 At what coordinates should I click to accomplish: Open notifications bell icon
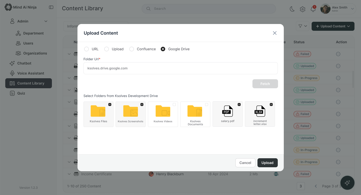point(313,9)
